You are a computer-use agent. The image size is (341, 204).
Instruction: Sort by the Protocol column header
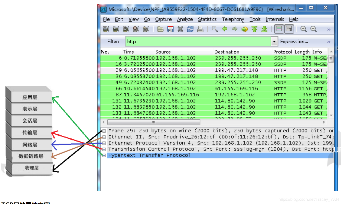[283, 52]
